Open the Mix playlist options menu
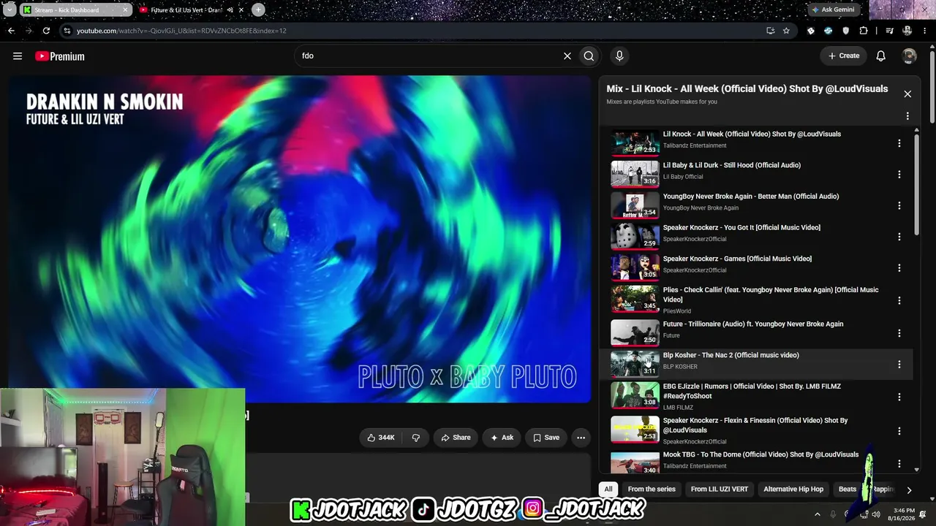The image size is (936, 526). [907, 116]
